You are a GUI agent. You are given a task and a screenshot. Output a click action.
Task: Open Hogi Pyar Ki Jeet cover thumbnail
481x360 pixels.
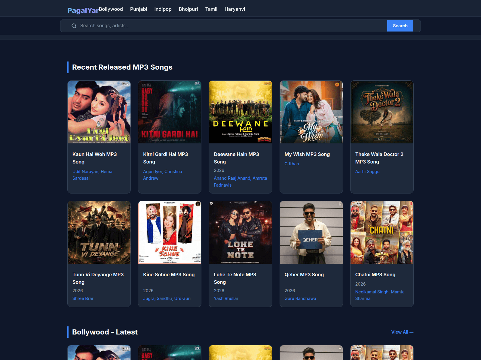pos(99,112)
